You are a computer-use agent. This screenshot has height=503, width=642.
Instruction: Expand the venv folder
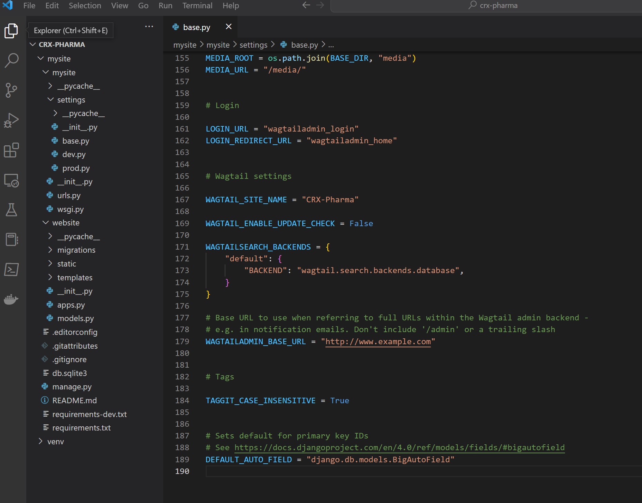[55, 442]
